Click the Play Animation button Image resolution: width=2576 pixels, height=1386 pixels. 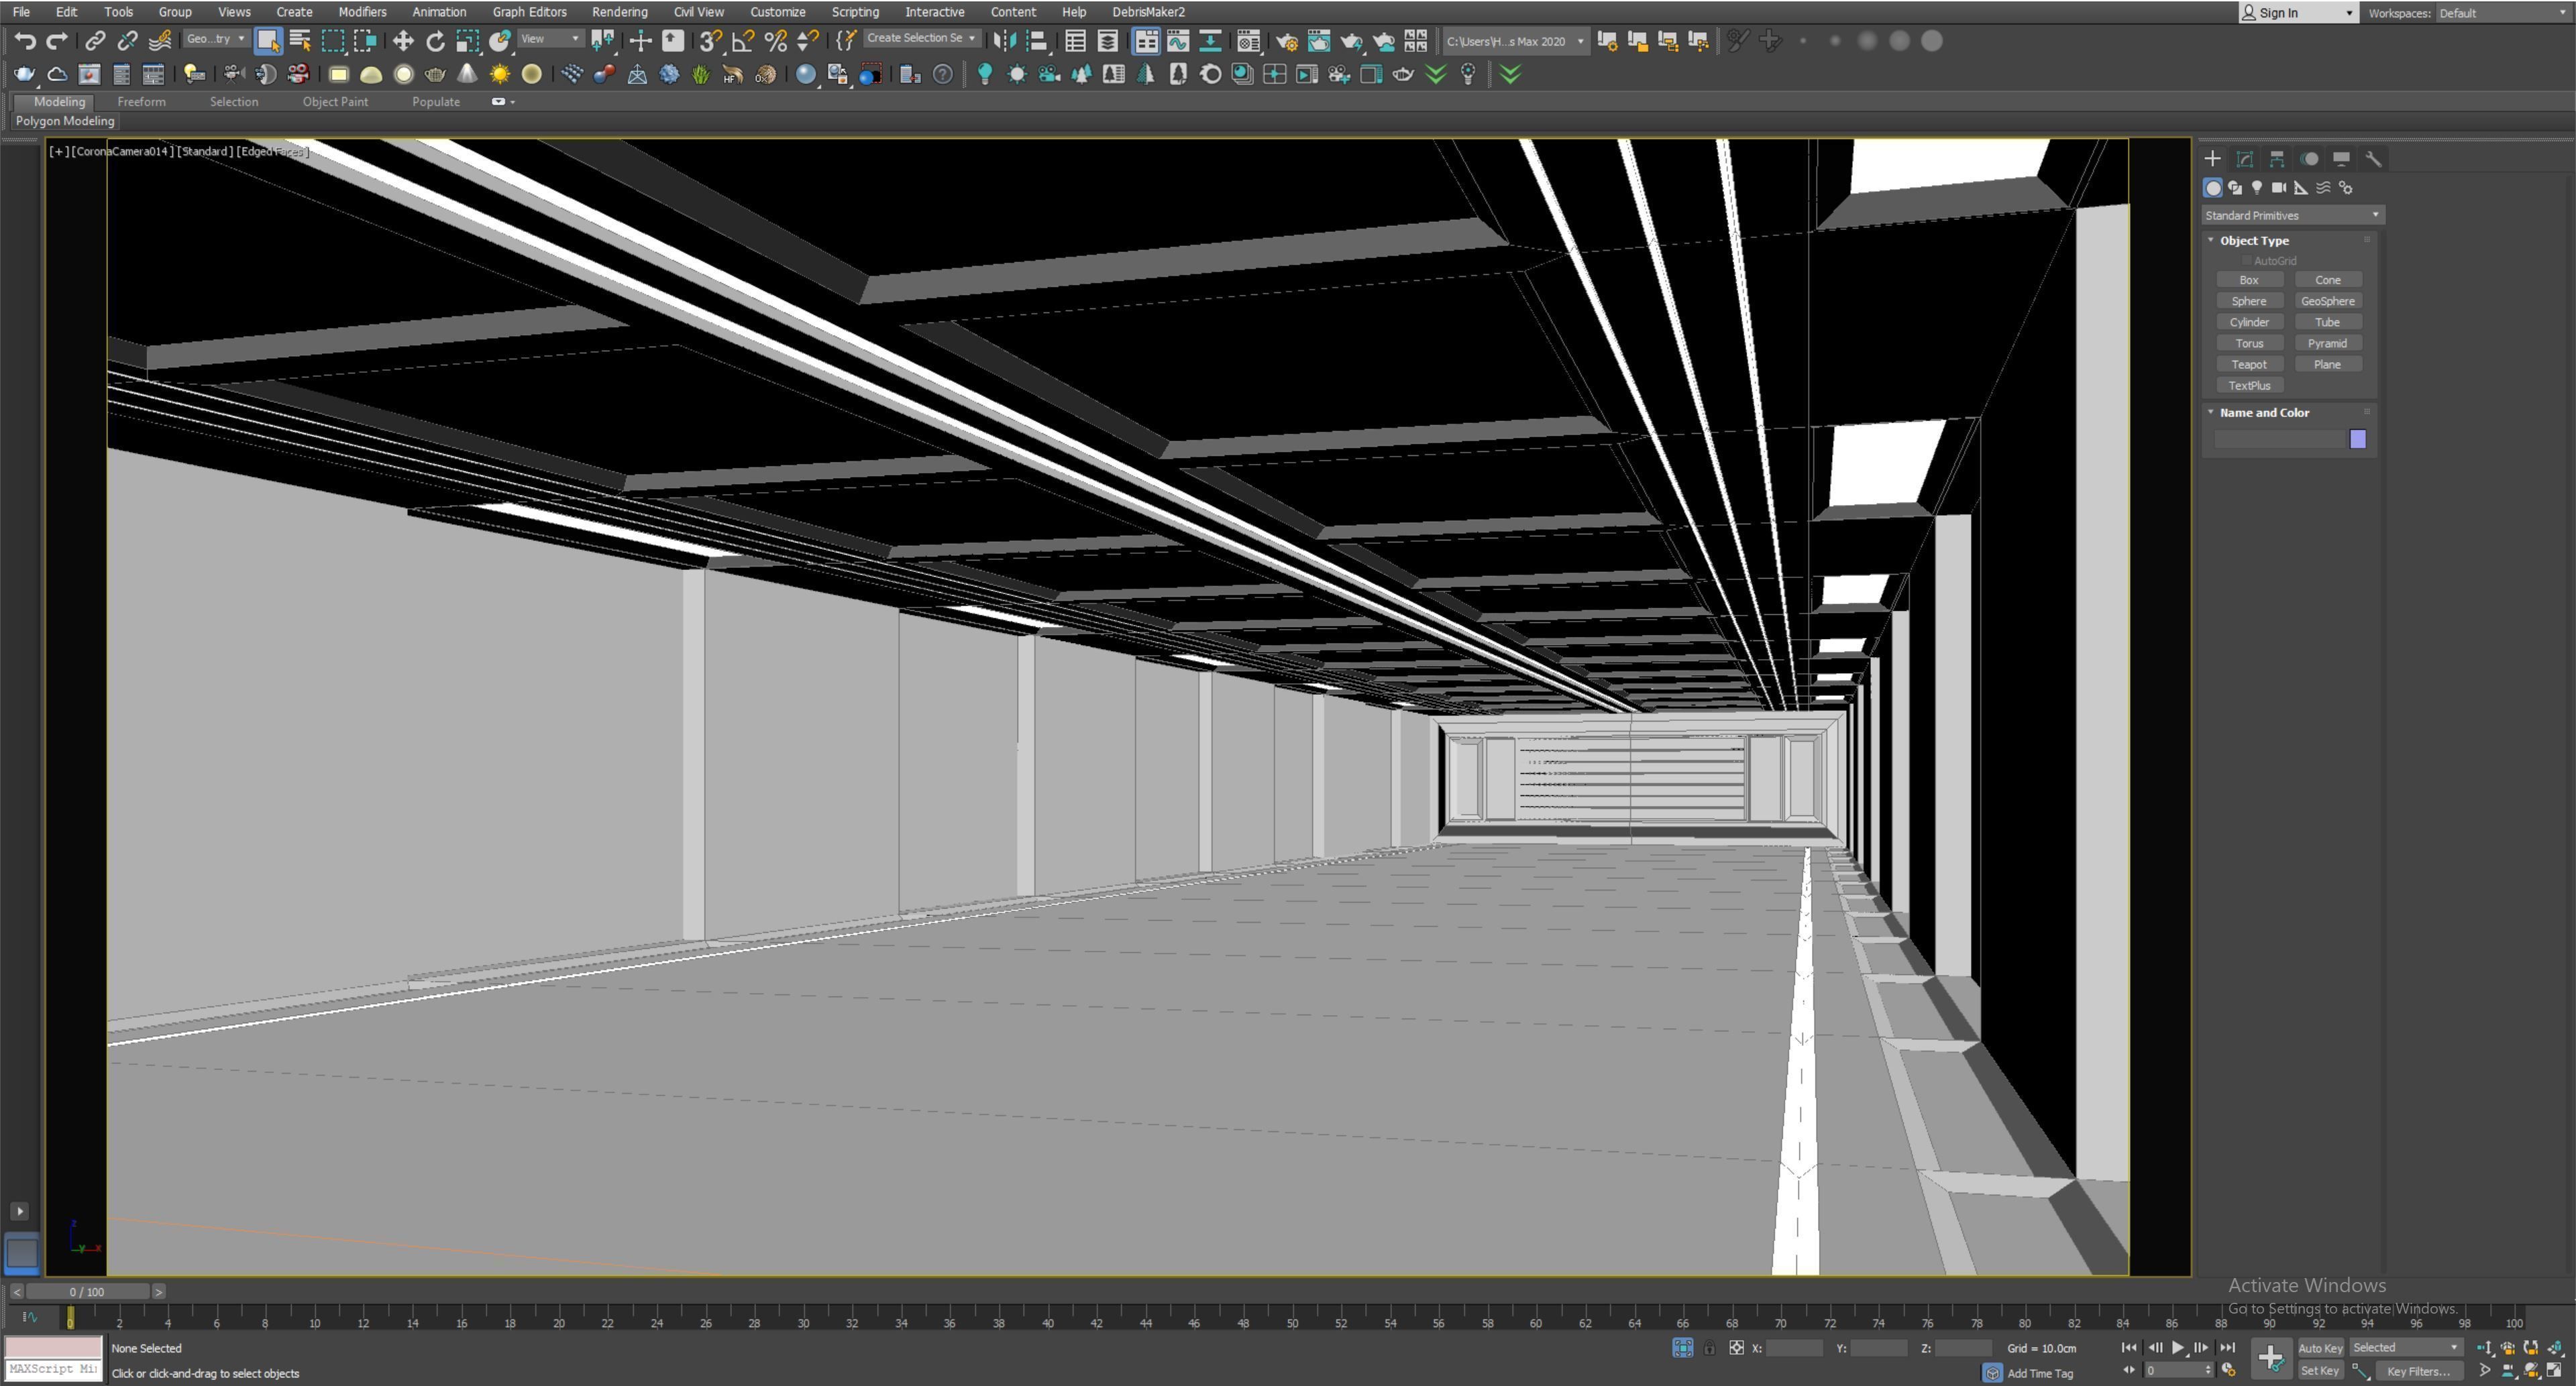point(2178,1348)
